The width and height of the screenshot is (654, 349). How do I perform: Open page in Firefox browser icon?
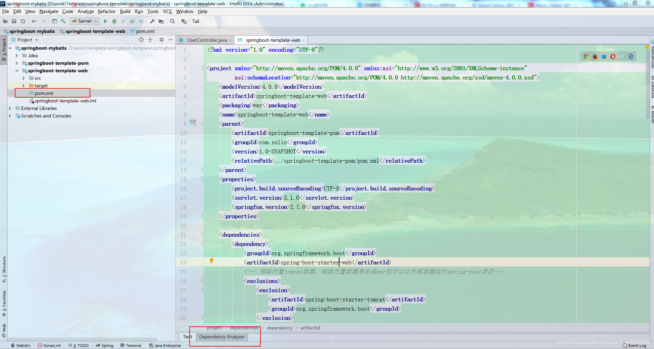[x=595, y=57]
